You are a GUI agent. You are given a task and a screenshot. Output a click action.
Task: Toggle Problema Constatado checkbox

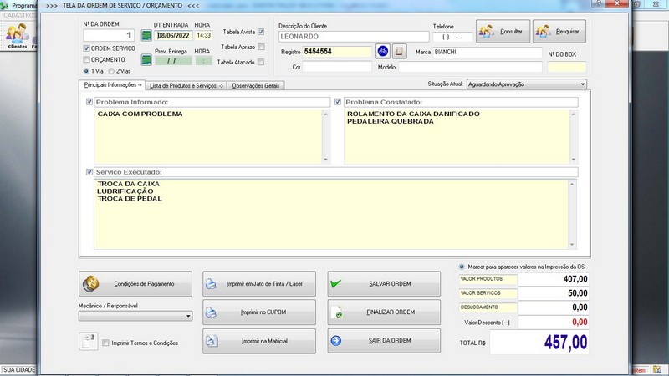(x=338, y=102)
